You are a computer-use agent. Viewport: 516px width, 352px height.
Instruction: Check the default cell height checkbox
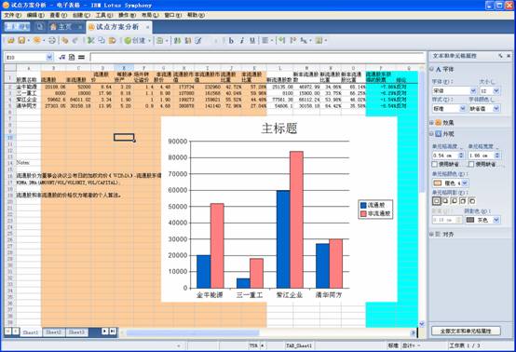coord(434,164)
